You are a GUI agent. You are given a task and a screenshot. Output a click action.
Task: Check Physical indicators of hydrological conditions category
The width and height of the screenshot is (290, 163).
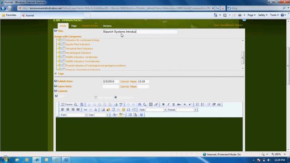pos(64,65)
